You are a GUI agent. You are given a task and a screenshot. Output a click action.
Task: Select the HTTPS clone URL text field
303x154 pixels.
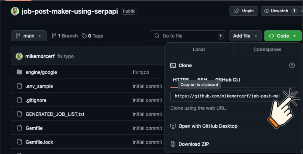[x=227, y=96]
